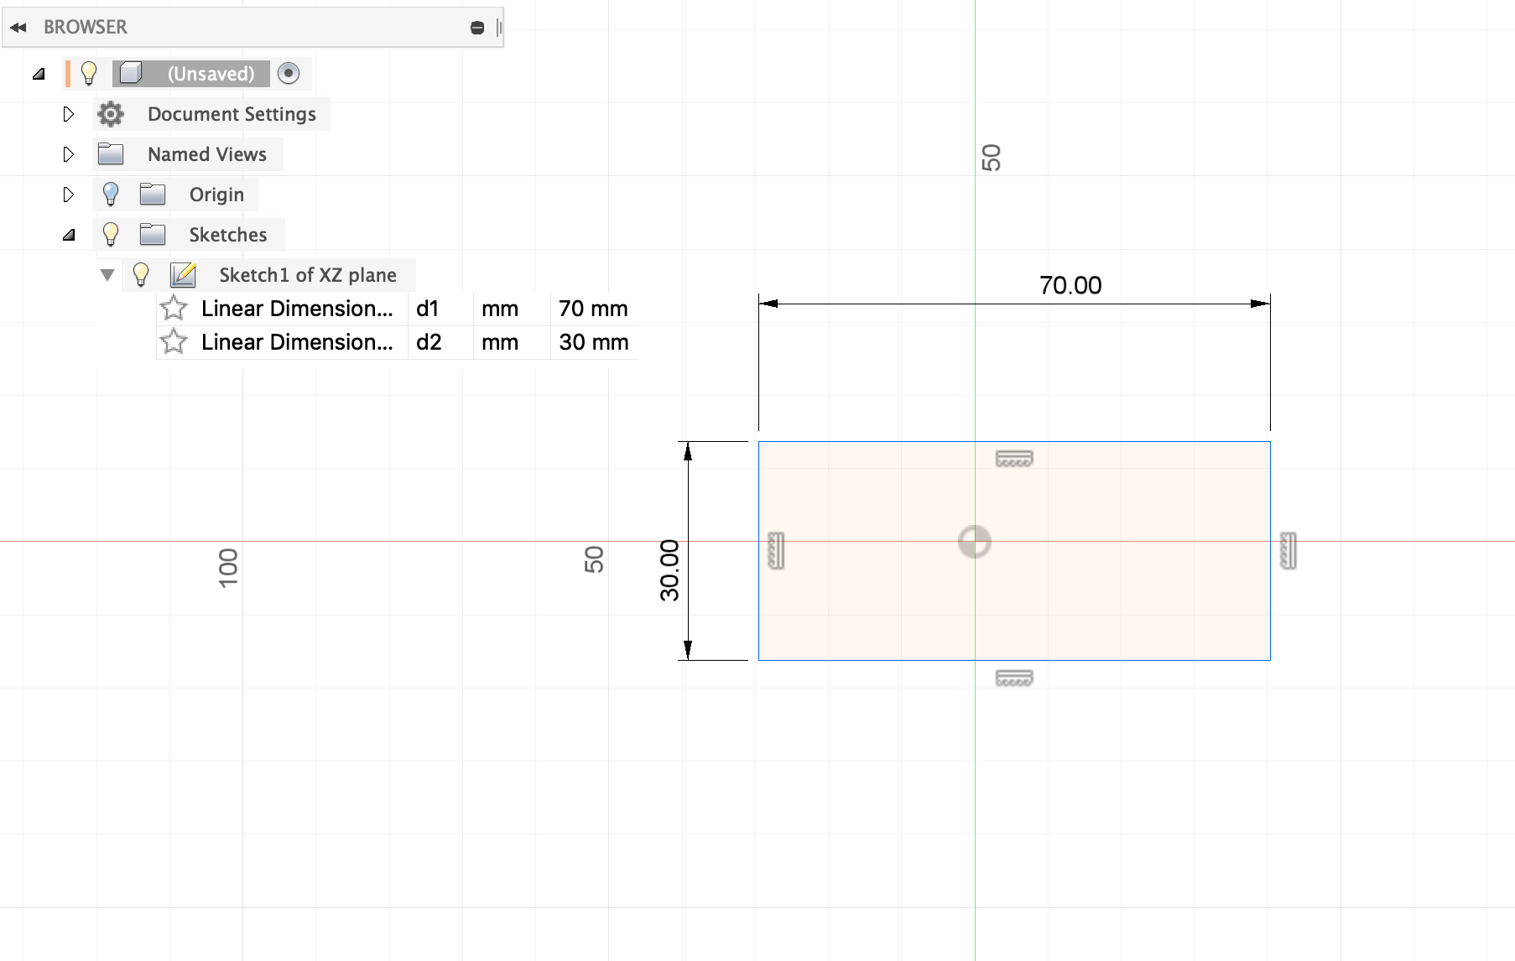The image size is (1515, 961).
Task: Activate the Unsaved component radio button
Action: pyautogui.click(x=289, y=74)
